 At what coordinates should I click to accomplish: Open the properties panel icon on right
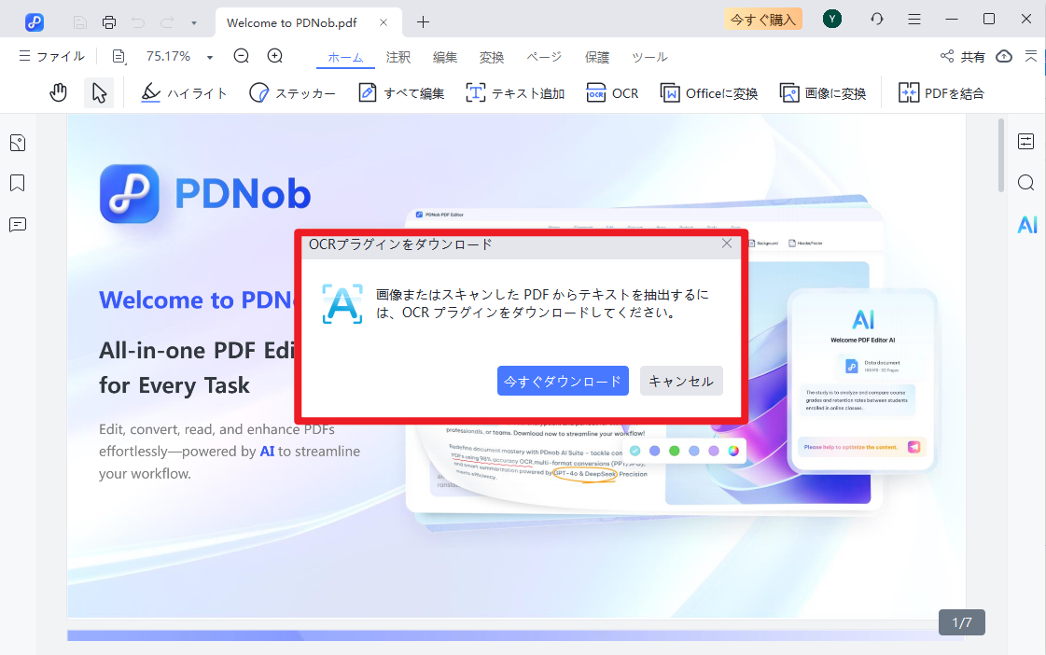tap(1026, 142)
